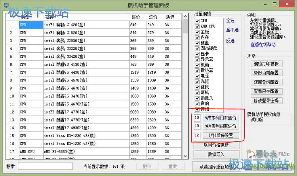Image resolution: width=297 pixels, height=176 pixels.
Task: Toggle the 显示器 checkbox
Action: tap(197, 59)
